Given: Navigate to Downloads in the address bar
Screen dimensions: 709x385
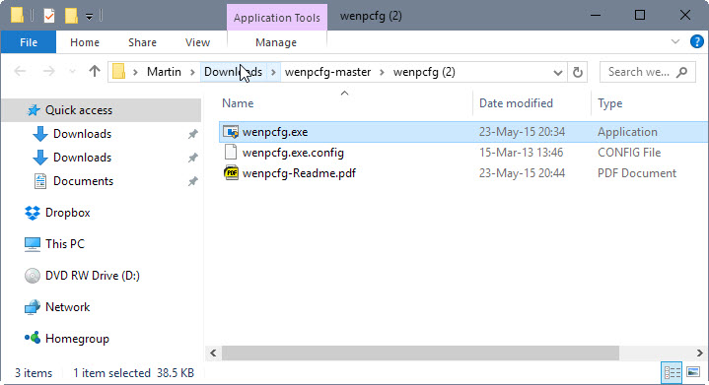Looking at the screenshot, I should click(x=233, y=72).
